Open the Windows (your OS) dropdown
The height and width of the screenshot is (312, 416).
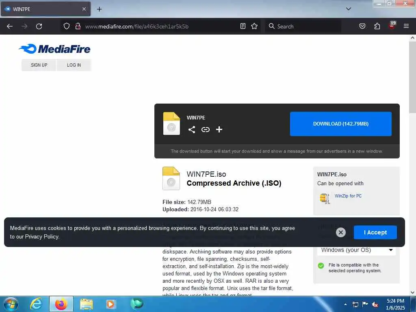(356, 250)
